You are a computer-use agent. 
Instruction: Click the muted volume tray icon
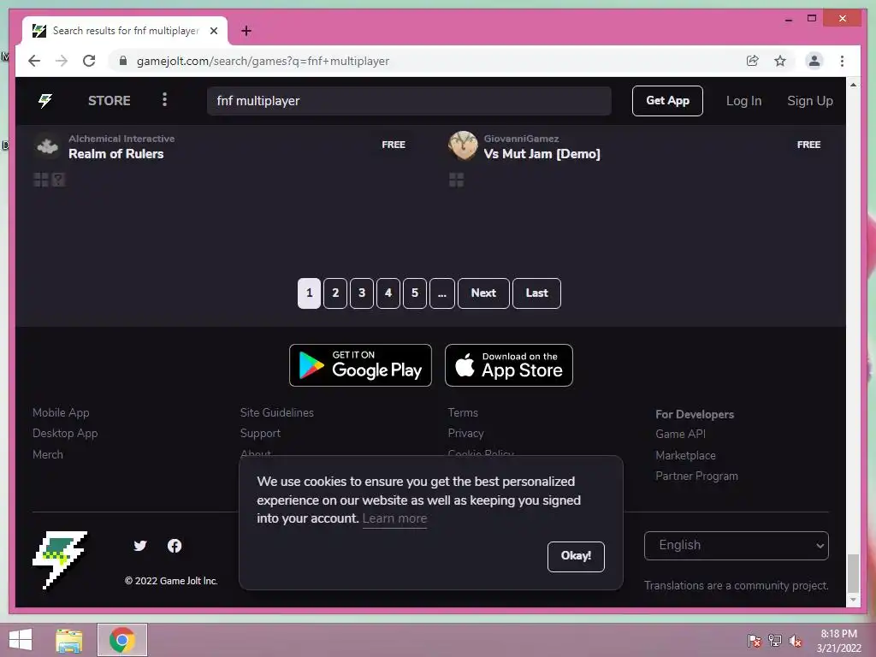(796, 641)
